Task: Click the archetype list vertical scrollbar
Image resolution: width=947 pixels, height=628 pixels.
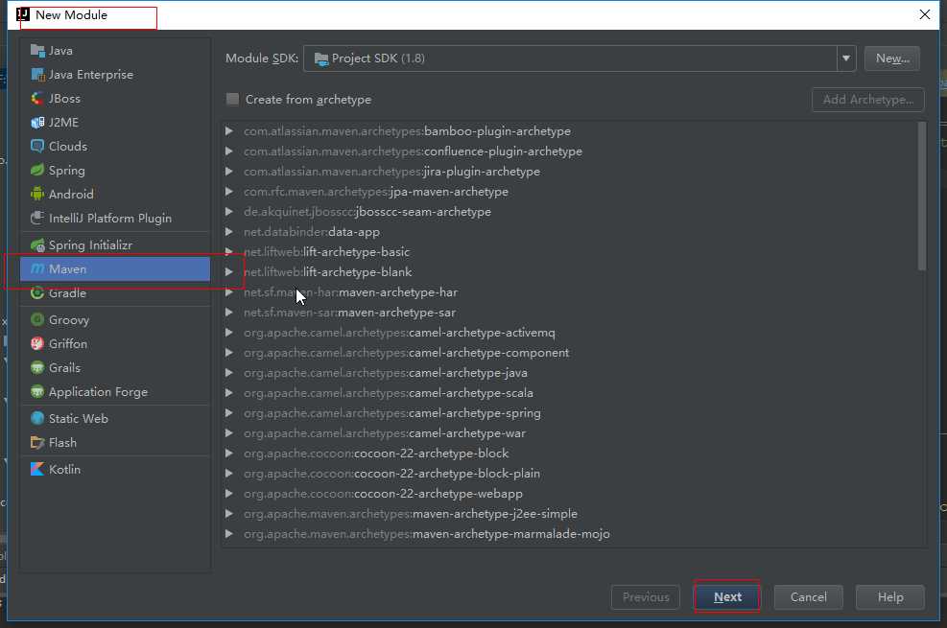Action: 922,196
